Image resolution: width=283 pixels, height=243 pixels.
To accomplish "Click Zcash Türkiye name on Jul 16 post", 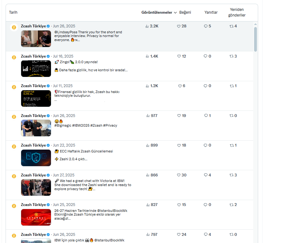I will point(33,56).
